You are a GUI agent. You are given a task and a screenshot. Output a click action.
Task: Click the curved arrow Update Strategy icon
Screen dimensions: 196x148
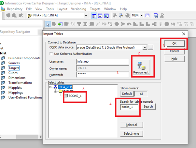click(129, 24)
